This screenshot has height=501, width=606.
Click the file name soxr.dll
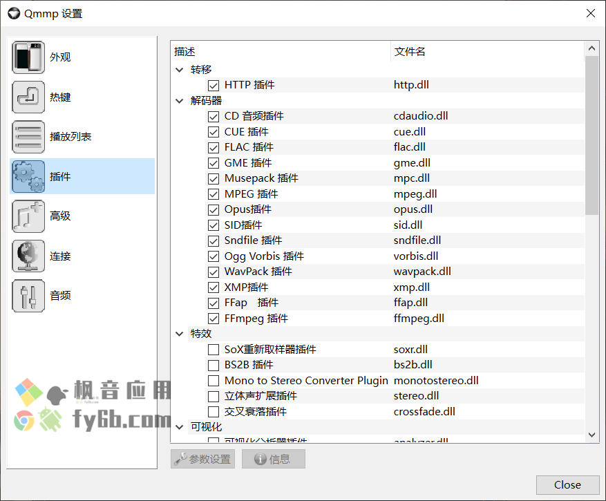[410, 350]
